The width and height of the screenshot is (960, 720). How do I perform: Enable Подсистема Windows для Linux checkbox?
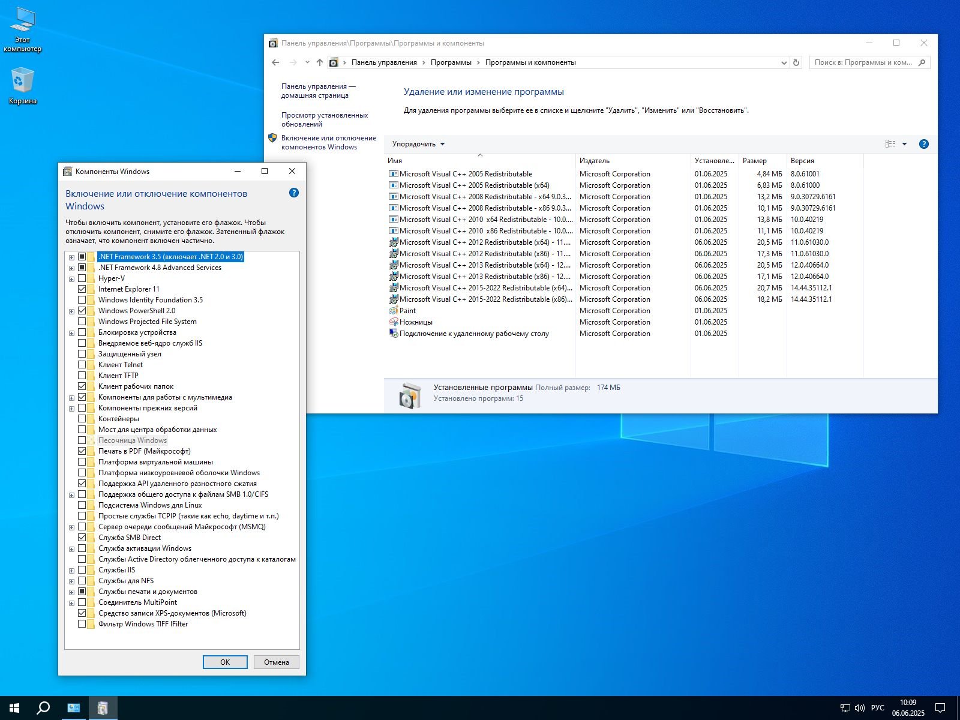(x=82, y=505)
